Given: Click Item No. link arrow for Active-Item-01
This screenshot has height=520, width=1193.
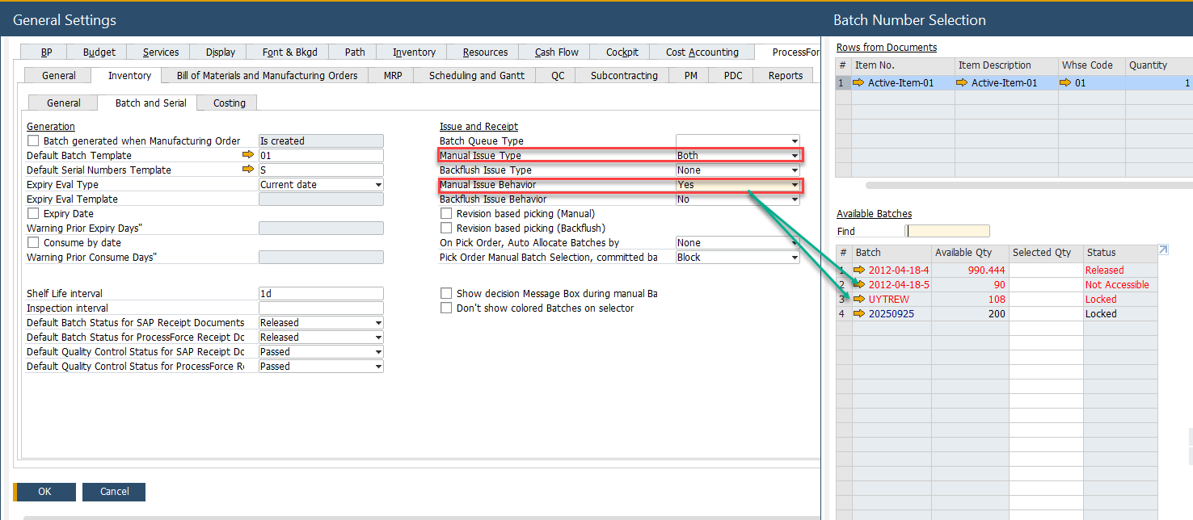Looking at the screenshot, I should coord(858,82).
